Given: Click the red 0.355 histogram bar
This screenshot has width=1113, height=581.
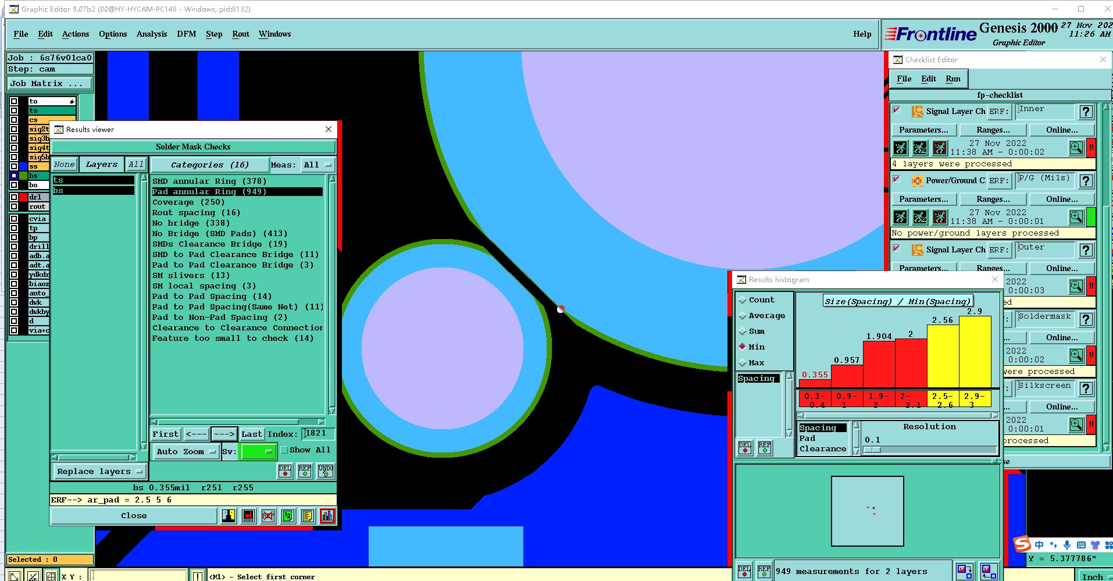Looking at the screenshot, I should [815, 384].
